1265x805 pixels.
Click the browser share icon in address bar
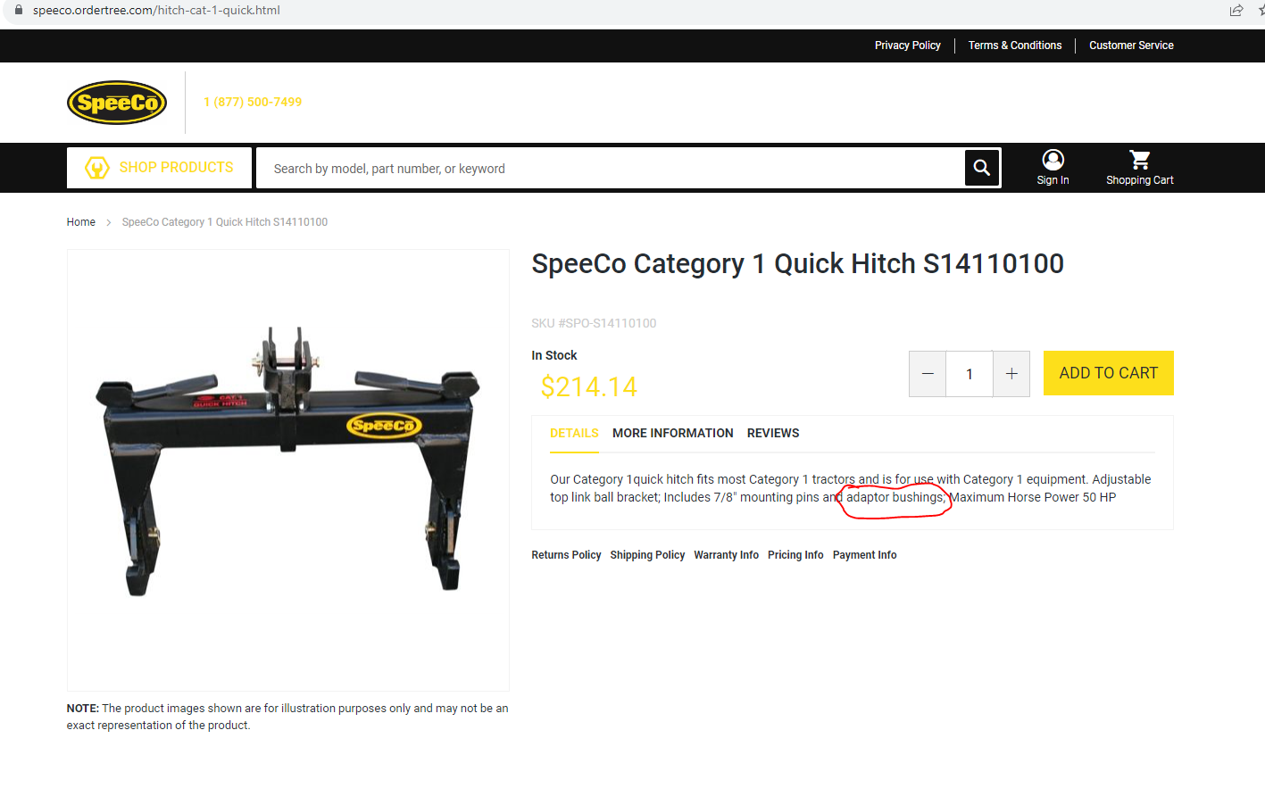pos(1236,11)
